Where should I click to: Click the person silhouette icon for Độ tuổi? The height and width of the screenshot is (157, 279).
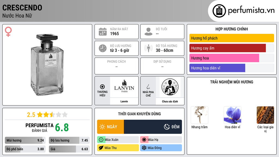click(x=148, y=32)
